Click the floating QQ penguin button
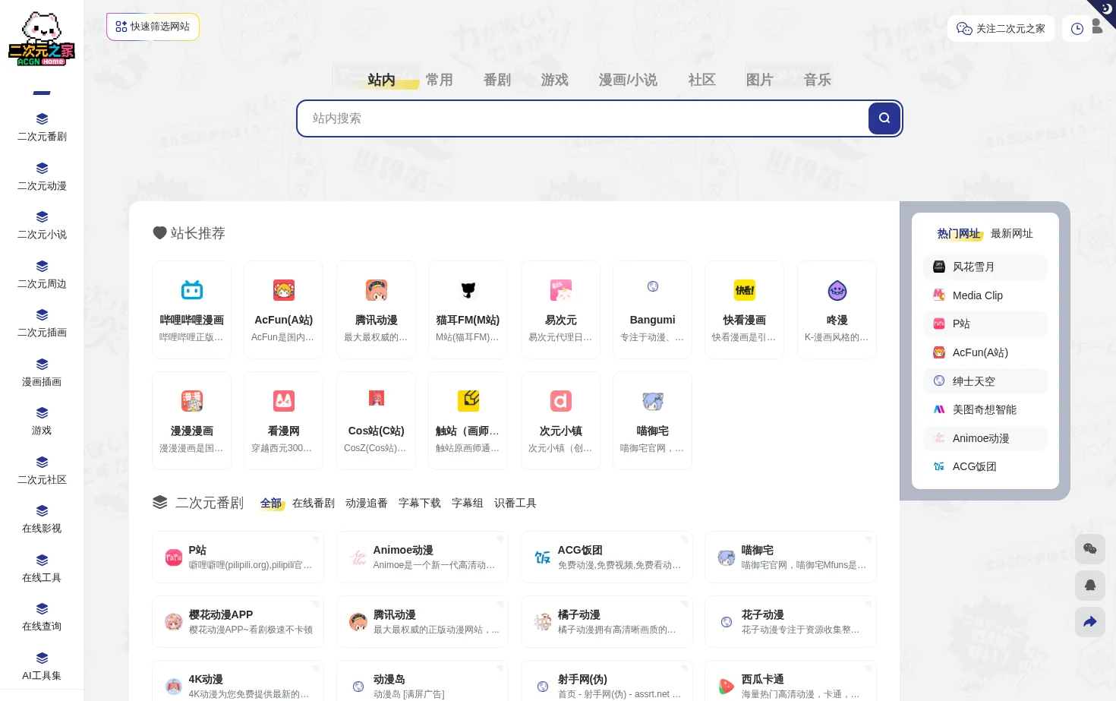The image size is (1116, 701). (1090, 586)
